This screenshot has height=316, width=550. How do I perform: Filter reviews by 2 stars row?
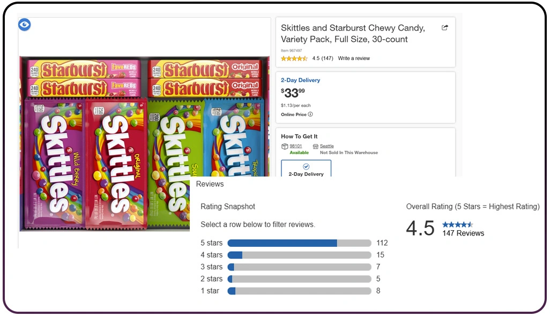[299, 279]
